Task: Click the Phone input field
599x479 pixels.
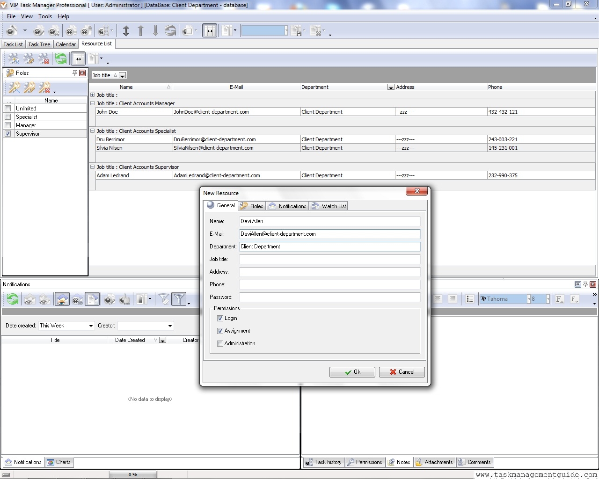Action: coord(329,284)
